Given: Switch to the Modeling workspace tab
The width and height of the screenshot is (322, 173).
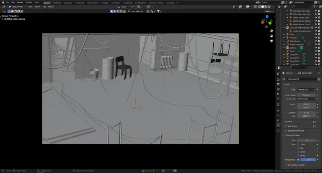Looking at the screenshot, I should pyautogui.click(x=57, y=3).
